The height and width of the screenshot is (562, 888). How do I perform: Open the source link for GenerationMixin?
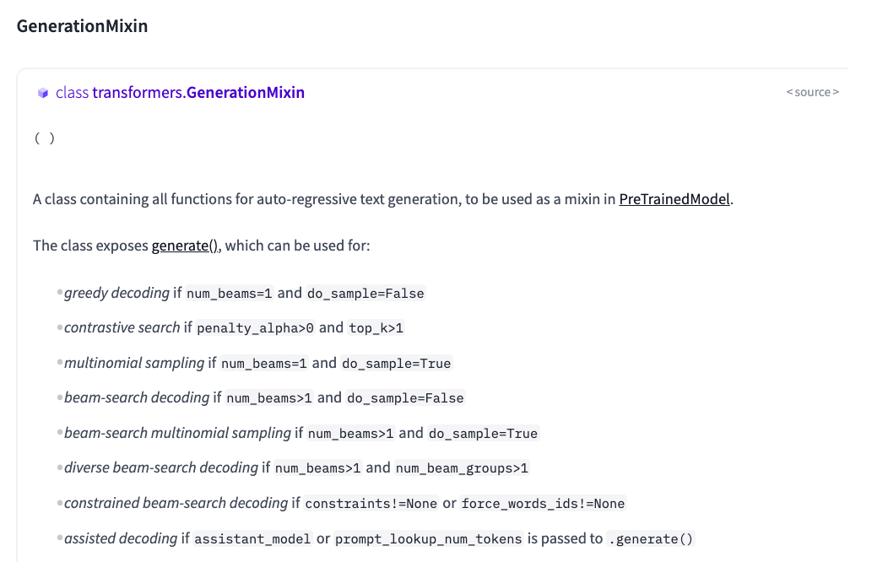click(812, 92)
